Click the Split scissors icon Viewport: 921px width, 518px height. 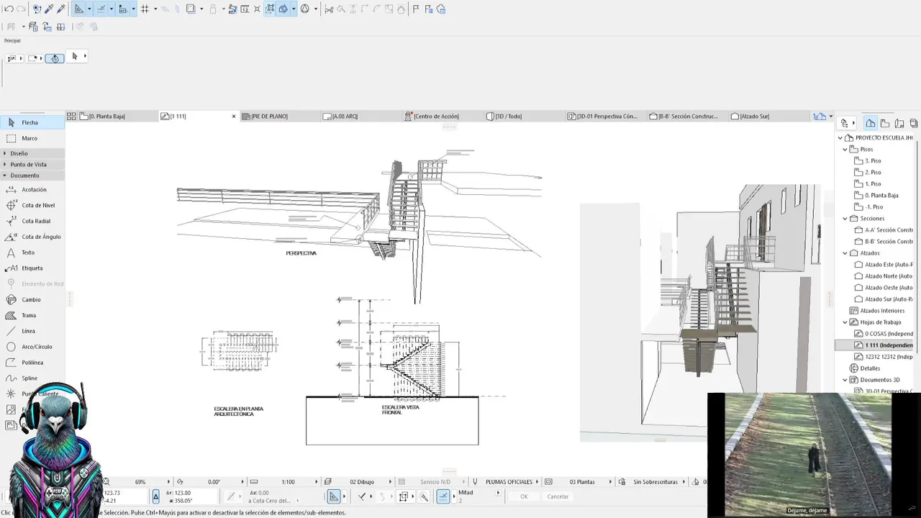[x=329, y=9]
